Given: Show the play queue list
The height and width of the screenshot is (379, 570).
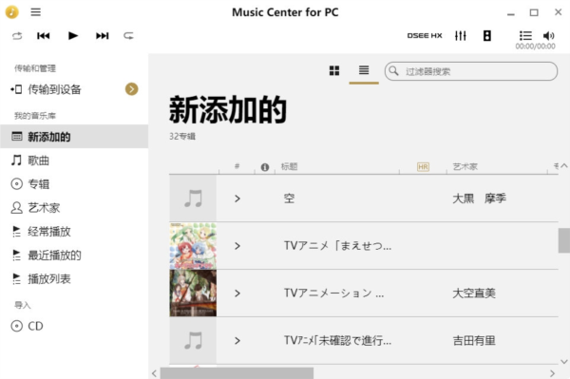Looking at the screenshot, I should coord(525,35).
